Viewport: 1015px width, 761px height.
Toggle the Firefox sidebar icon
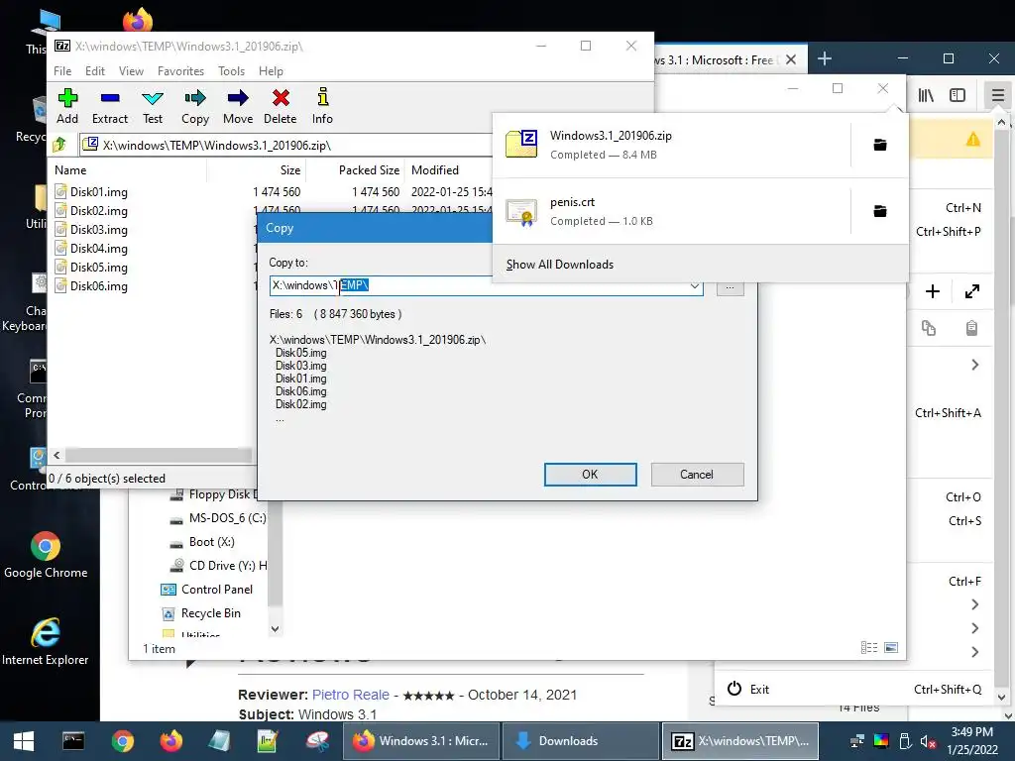point(958,96)
